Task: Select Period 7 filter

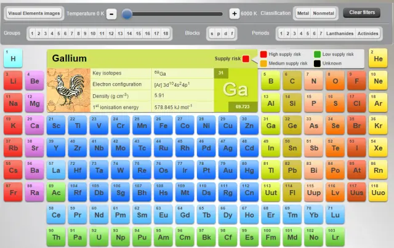Action: [321, 33]
